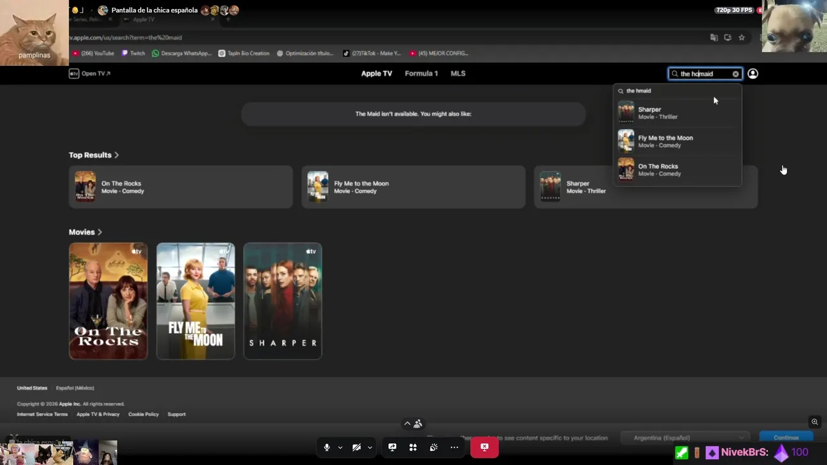The width and height of the screenshot is (827, 465).
Task: Click inside the search input field
Action: click(x=705, y=74)
